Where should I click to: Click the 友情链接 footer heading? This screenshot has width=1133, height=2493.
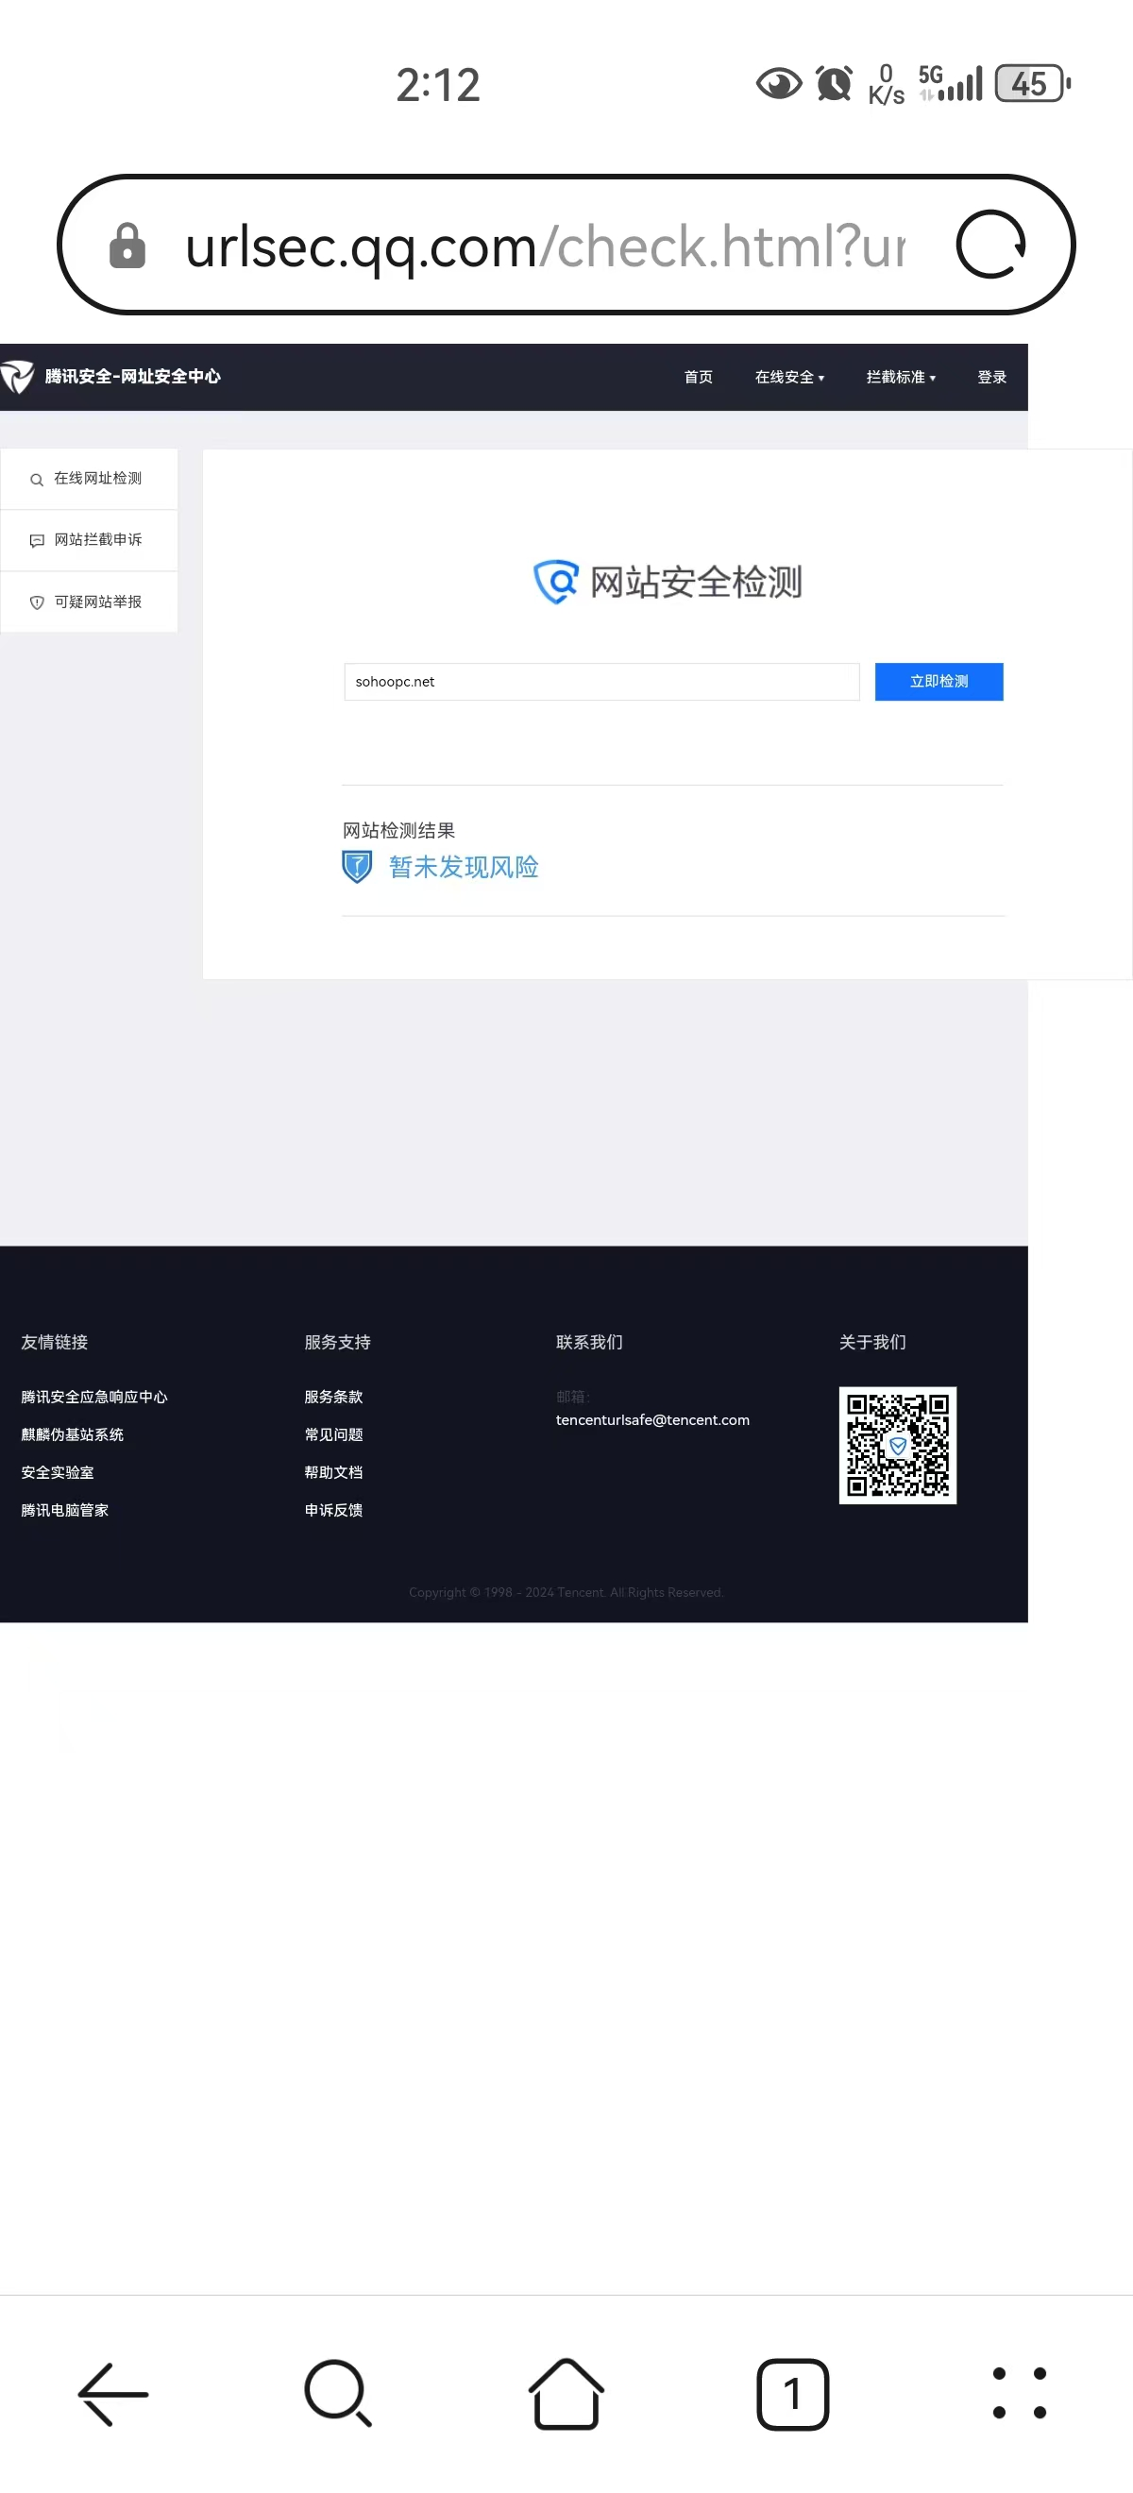coord(55,1342)
